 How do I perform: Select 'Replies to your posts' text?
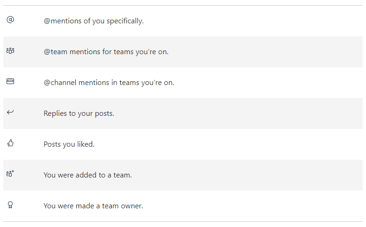pyautogui.click(x=79, y=113)
